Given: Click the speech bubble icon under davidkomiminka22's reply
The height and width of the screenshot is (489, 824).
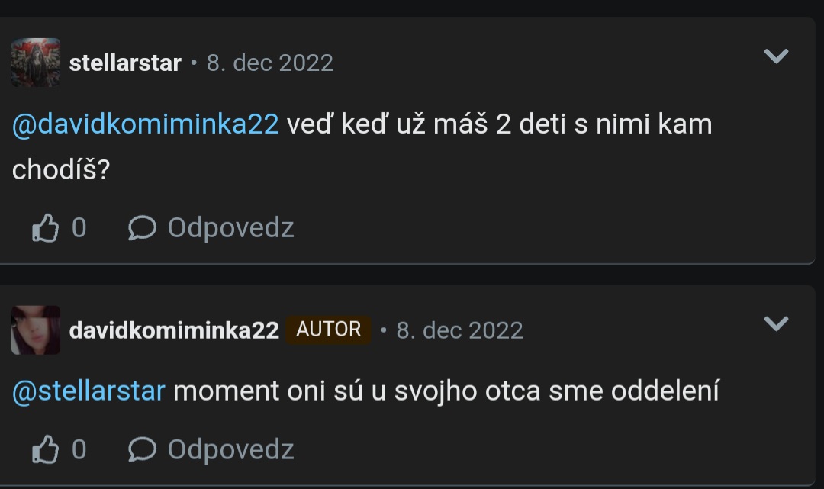Looking at the screenshot, I should coord(142,450).
